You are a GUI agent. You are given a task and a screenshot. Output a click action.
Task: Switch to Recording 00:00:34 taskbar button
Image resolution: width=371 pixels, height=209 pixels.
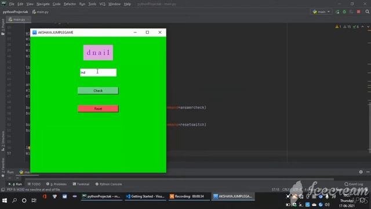click(189, 196)
